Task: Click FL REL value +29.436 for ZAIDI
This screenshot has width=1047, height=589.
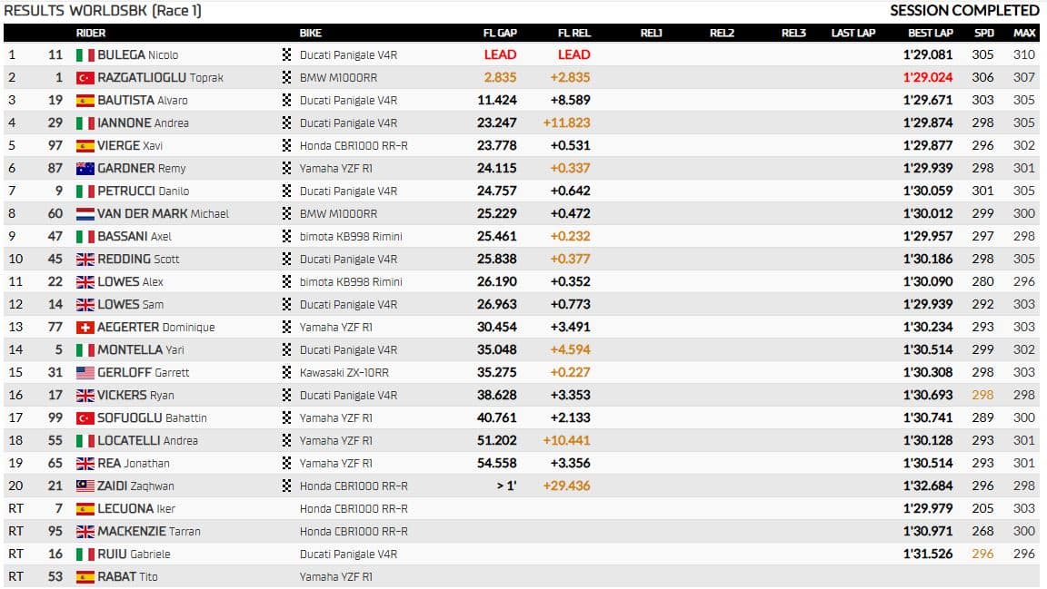Action: (567, 486)
